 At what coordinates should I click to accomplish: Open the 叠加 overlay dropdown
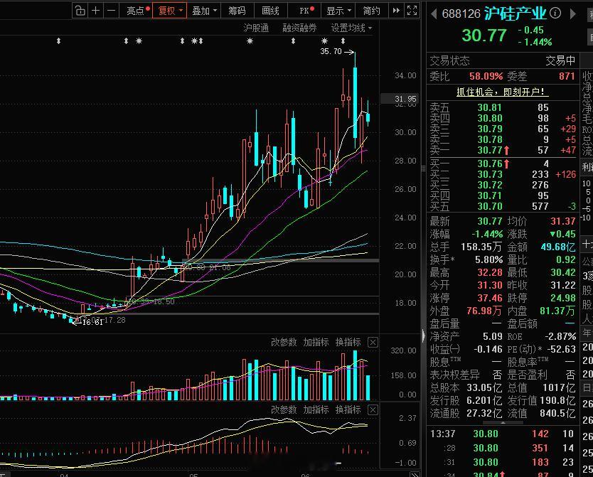204,11
